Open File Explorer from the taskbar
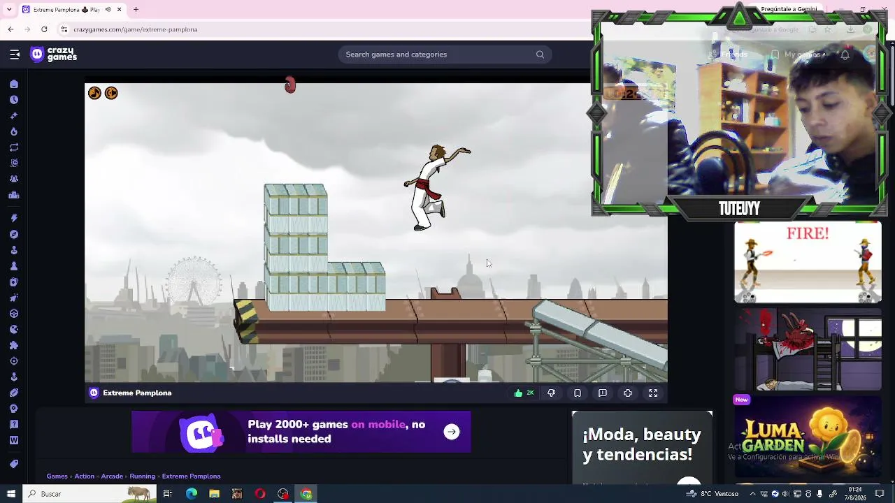This screenshot has width=895, height=503. coord(215,494)
